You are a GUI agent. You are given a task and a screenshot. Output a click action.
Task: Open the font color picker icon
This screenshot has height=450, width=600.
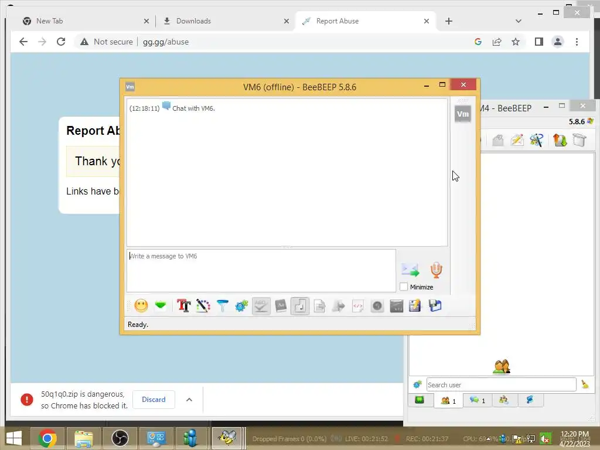203,306
